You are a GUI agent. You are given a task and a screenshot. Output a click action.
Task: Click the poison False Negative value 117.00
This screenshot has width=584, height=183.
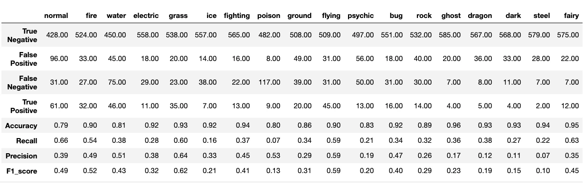tap(269, 82)
